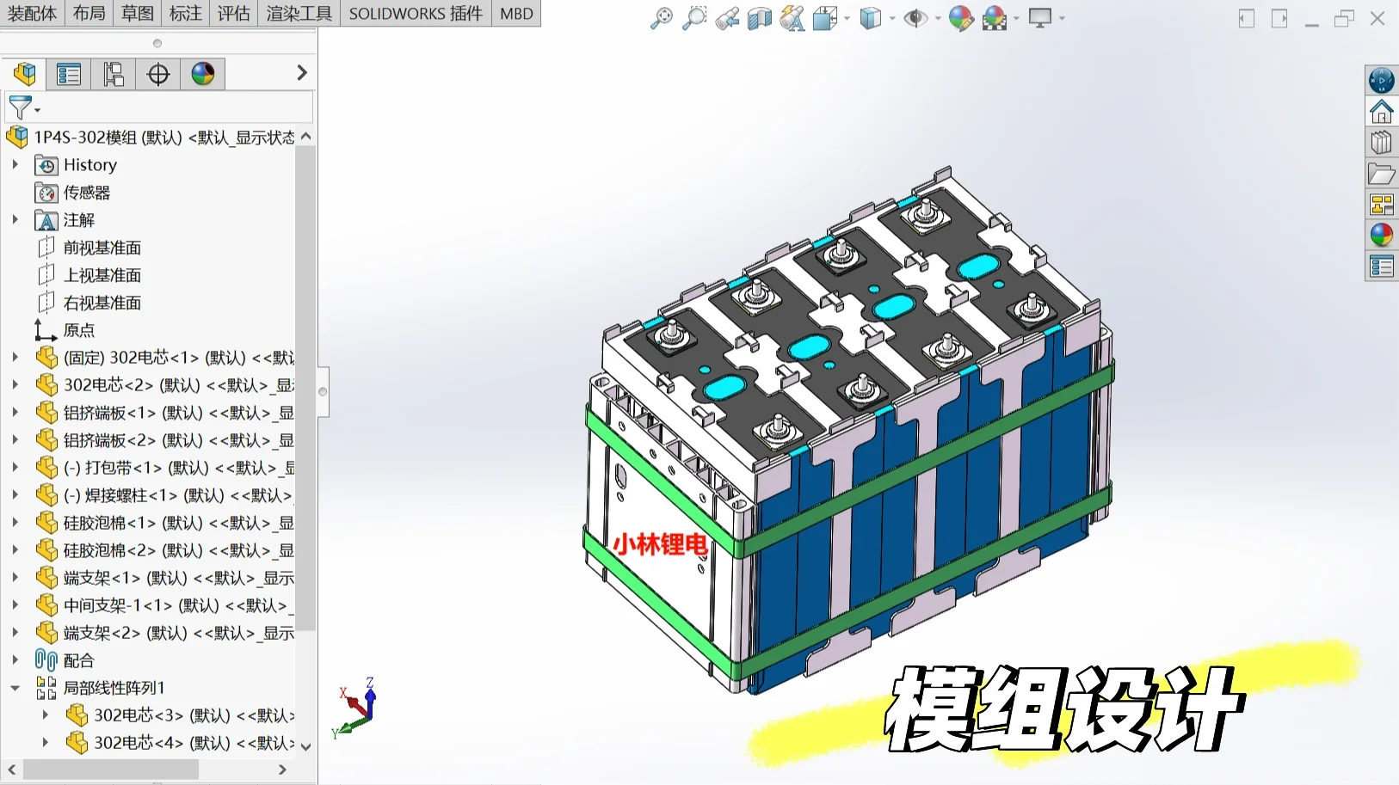Screen dimensions: 1399x785
Task: Open the DimXpertManager crosshair tab
Action: pyautogui.click(x=158, y=74)
